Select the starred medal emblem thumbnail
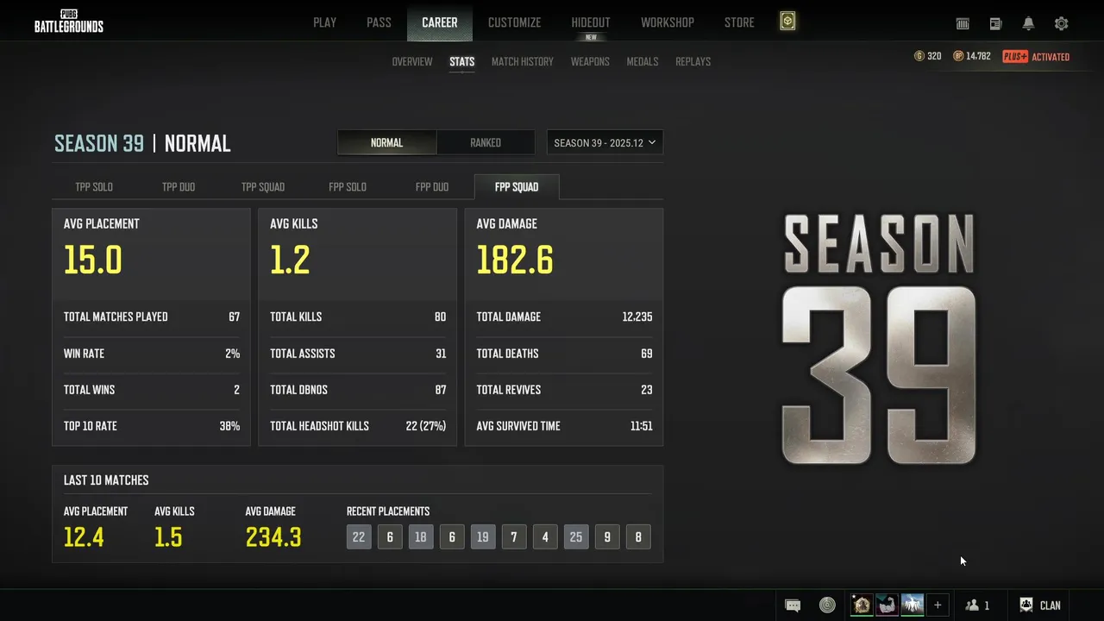The image size is (1104, 621). point(862,605)
